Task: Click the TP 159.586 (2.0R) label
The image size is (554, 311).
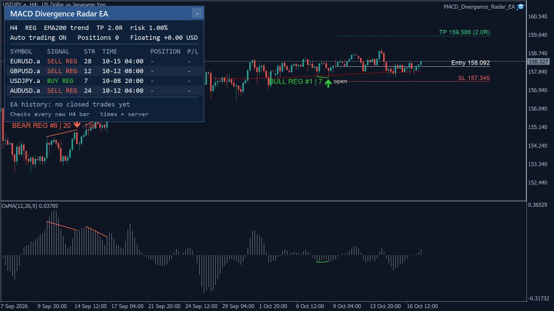Action: (464, 32)
